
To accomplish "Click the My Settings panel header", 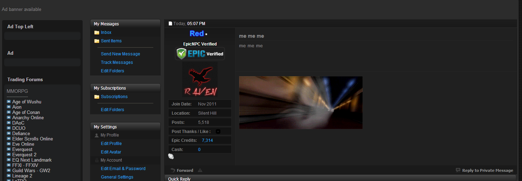I will (x=125, y=127).
